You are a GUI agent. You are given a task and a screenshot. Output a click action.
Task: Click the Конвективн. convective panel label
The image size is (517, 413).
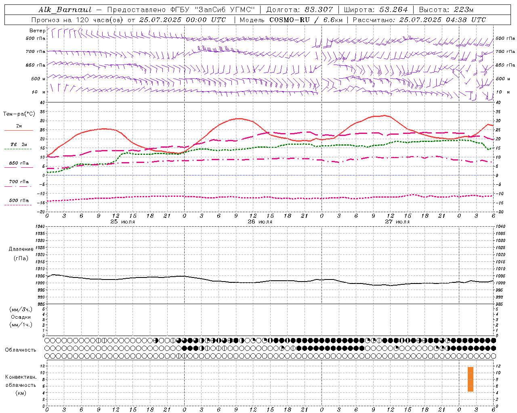point(21,377)
